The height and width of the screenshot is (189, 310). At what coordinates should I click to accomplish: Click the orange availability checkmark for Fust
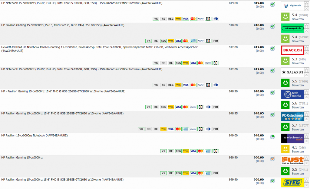[x=272, y=159]
